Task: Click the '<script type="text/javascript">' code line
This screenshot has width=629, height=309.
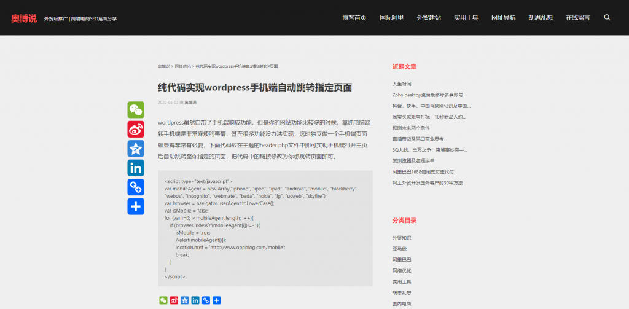Action: 198,181
